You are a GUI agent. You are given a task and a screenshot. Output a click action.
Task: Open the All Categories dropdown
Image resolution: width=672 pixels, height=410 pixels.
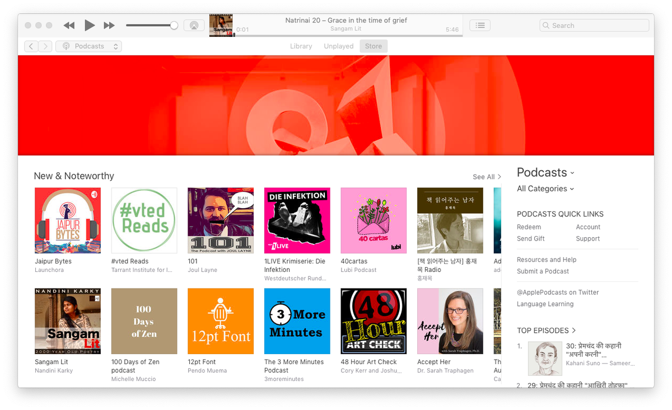545,188
